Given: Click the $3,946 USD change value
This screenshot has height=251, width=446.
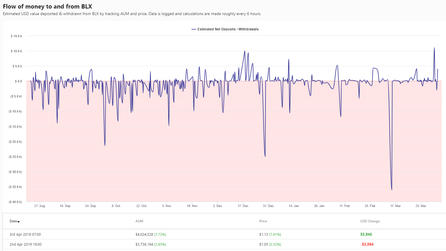Looking at the screenshot, I should (x=366, y=234).
